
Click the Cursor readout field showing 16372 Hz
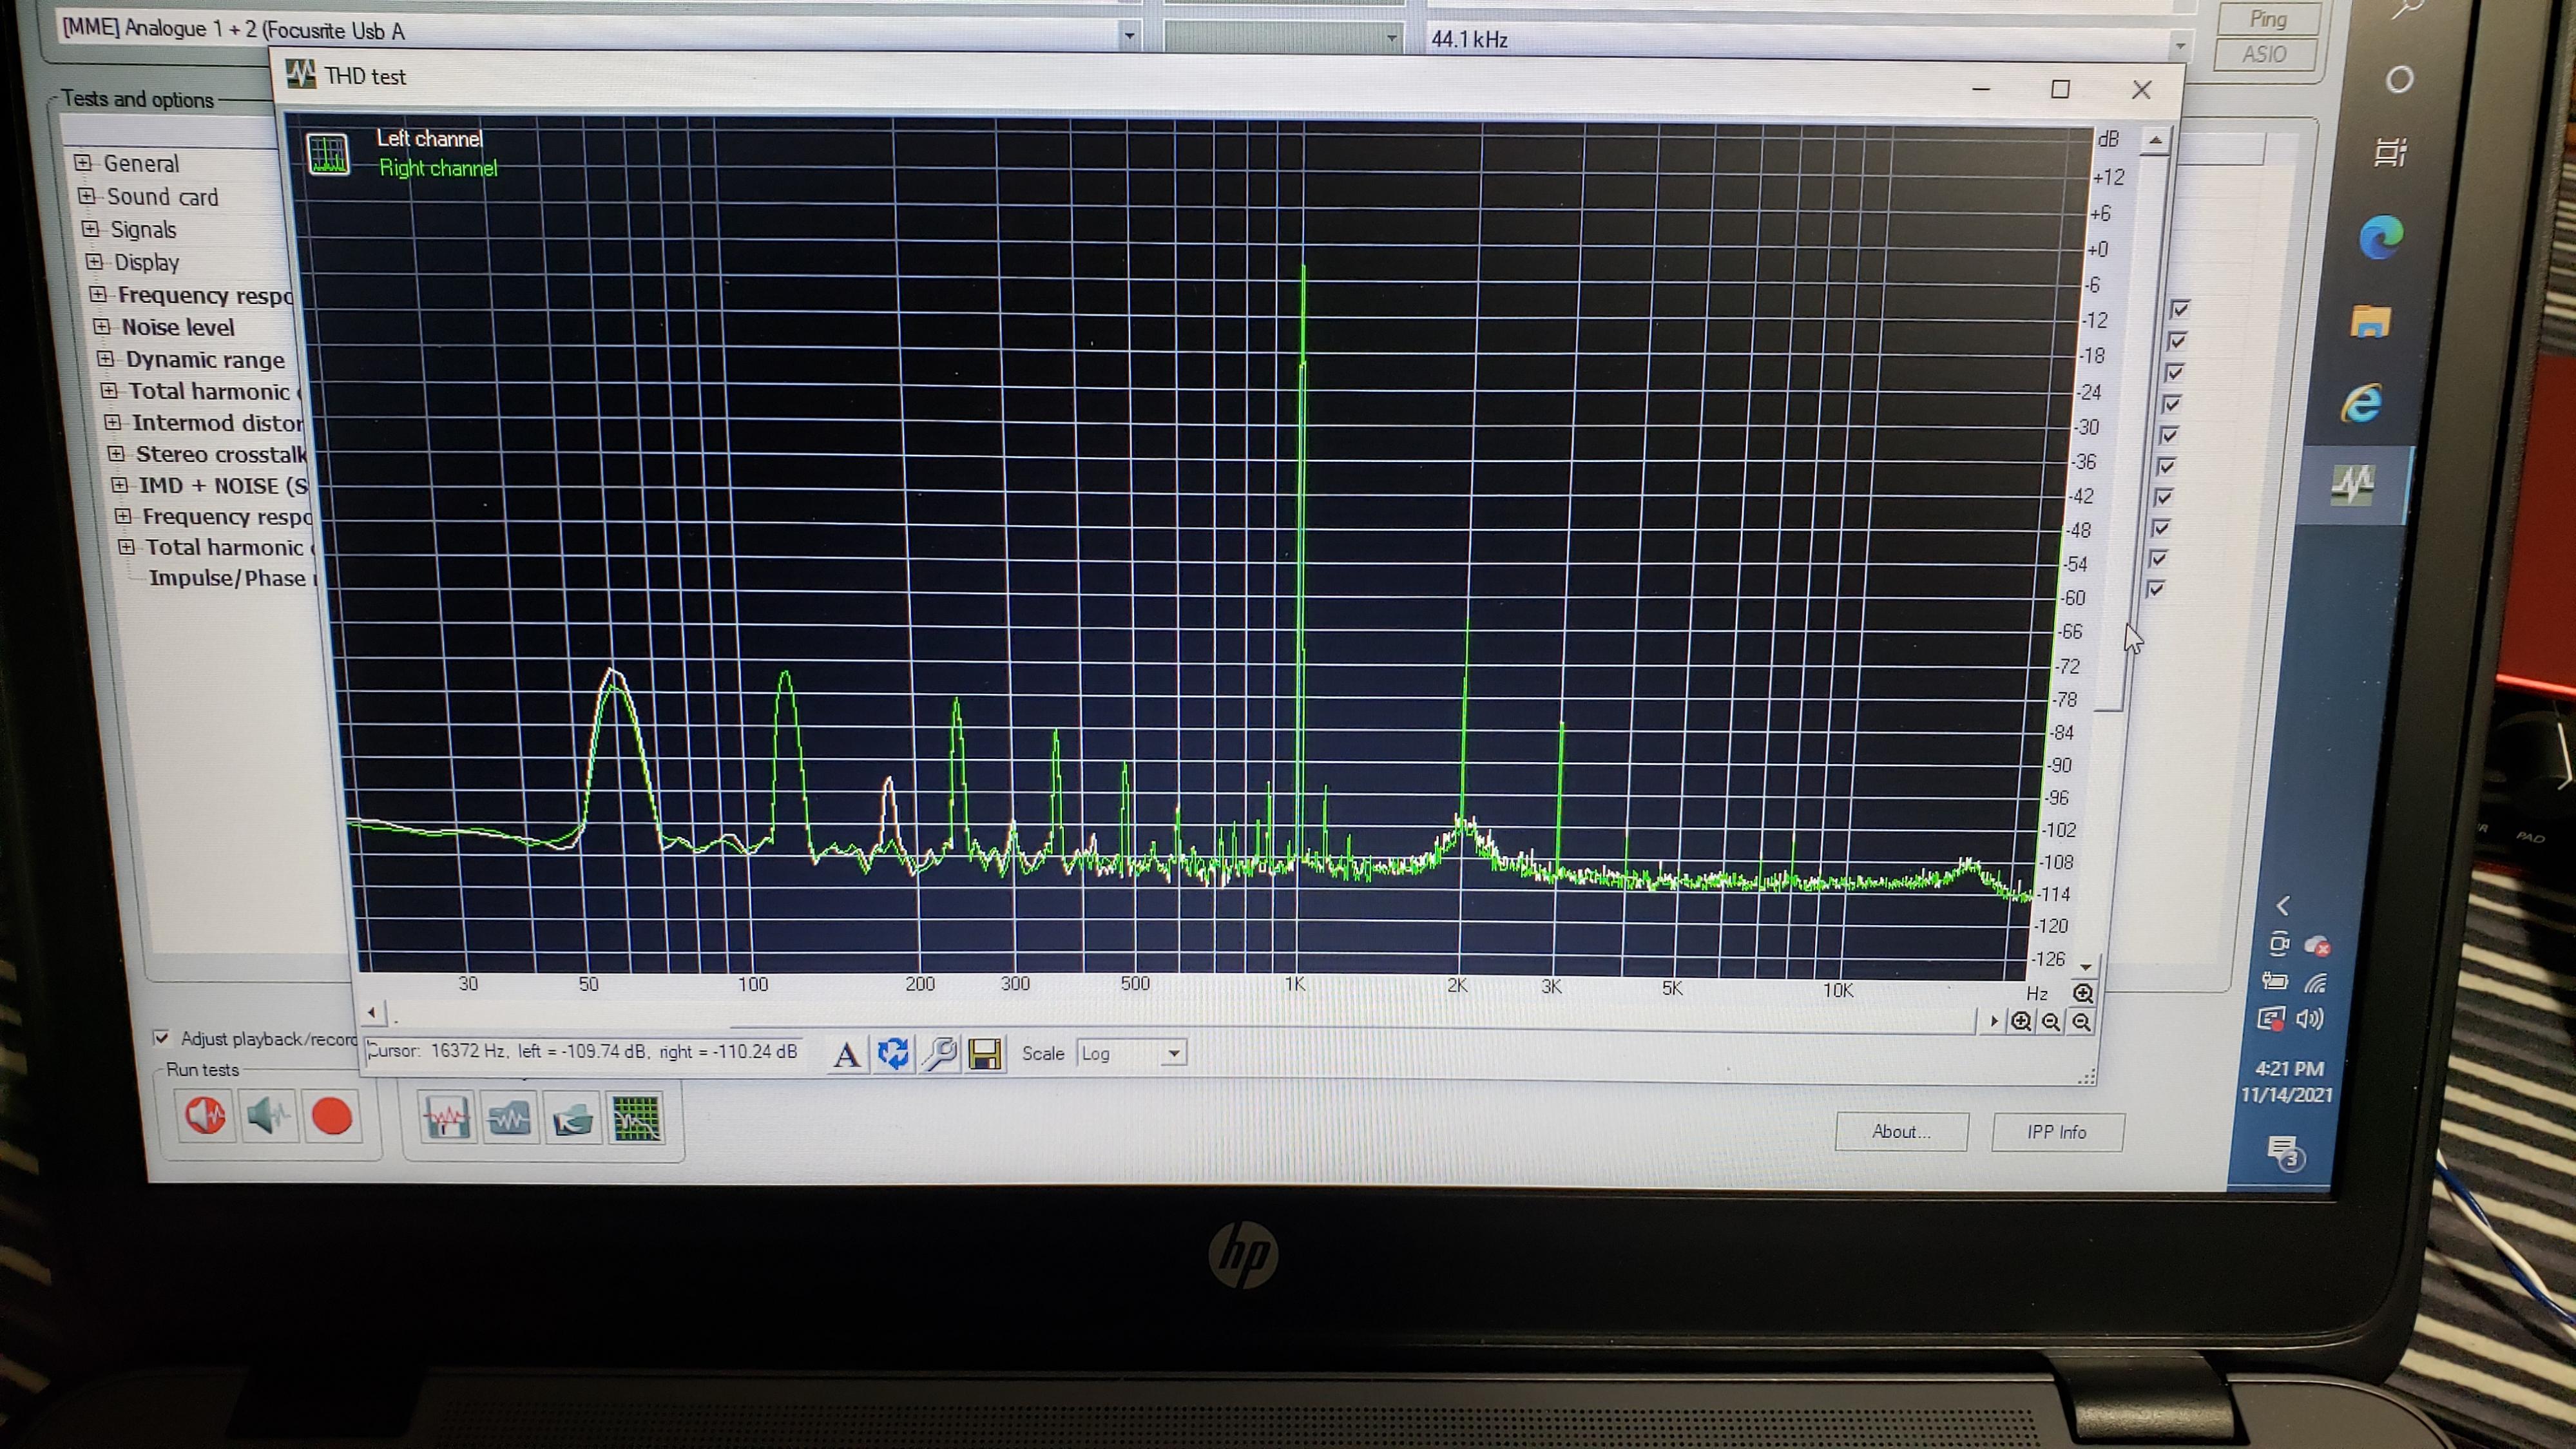[x=585, y=1051]
